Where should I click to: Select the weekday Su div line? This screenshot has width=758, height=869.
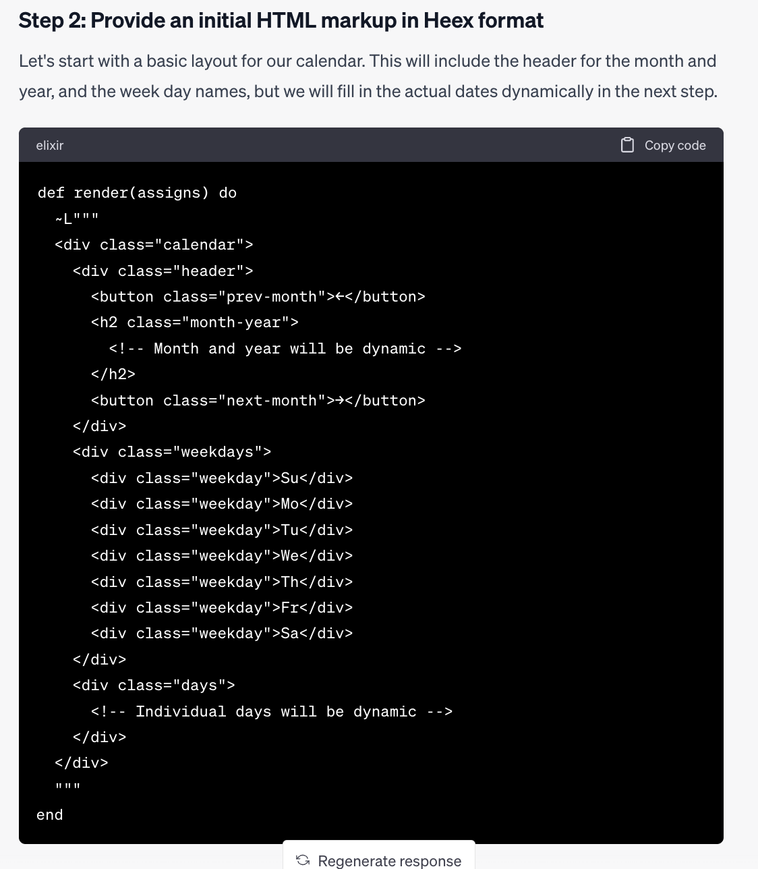(x=221, y=478)
